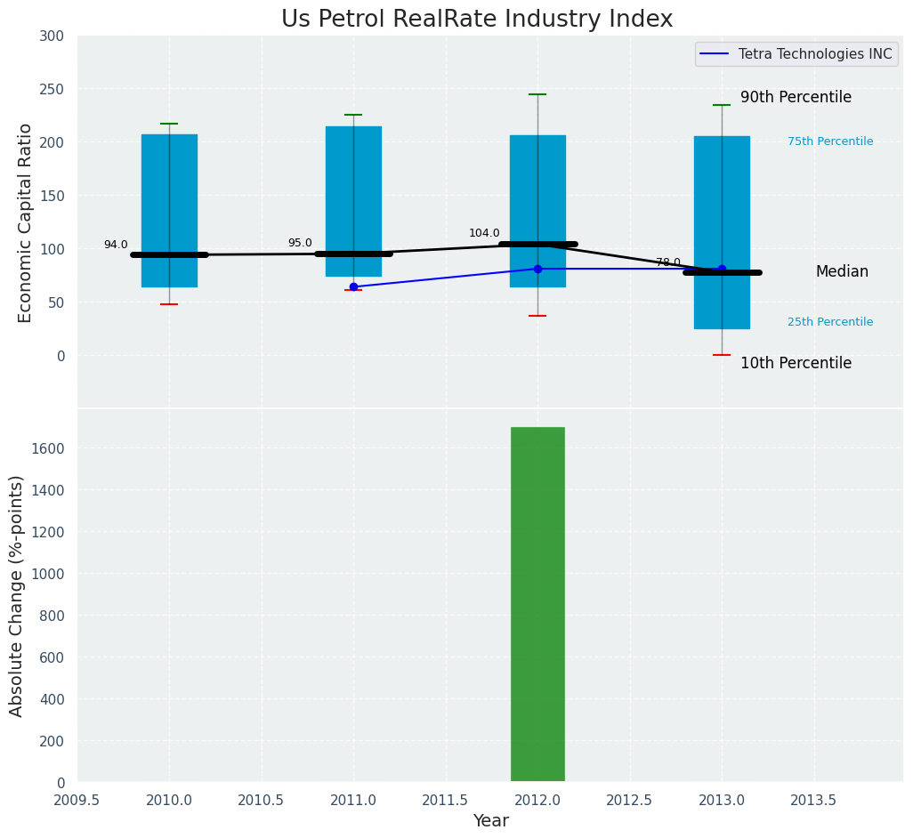Click the Absolute Change (%-points) axis label

coord(17,595)
